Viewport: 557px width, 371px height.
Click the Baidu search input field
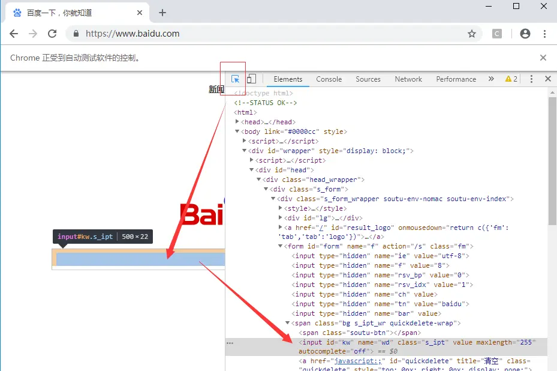point(139,259)
